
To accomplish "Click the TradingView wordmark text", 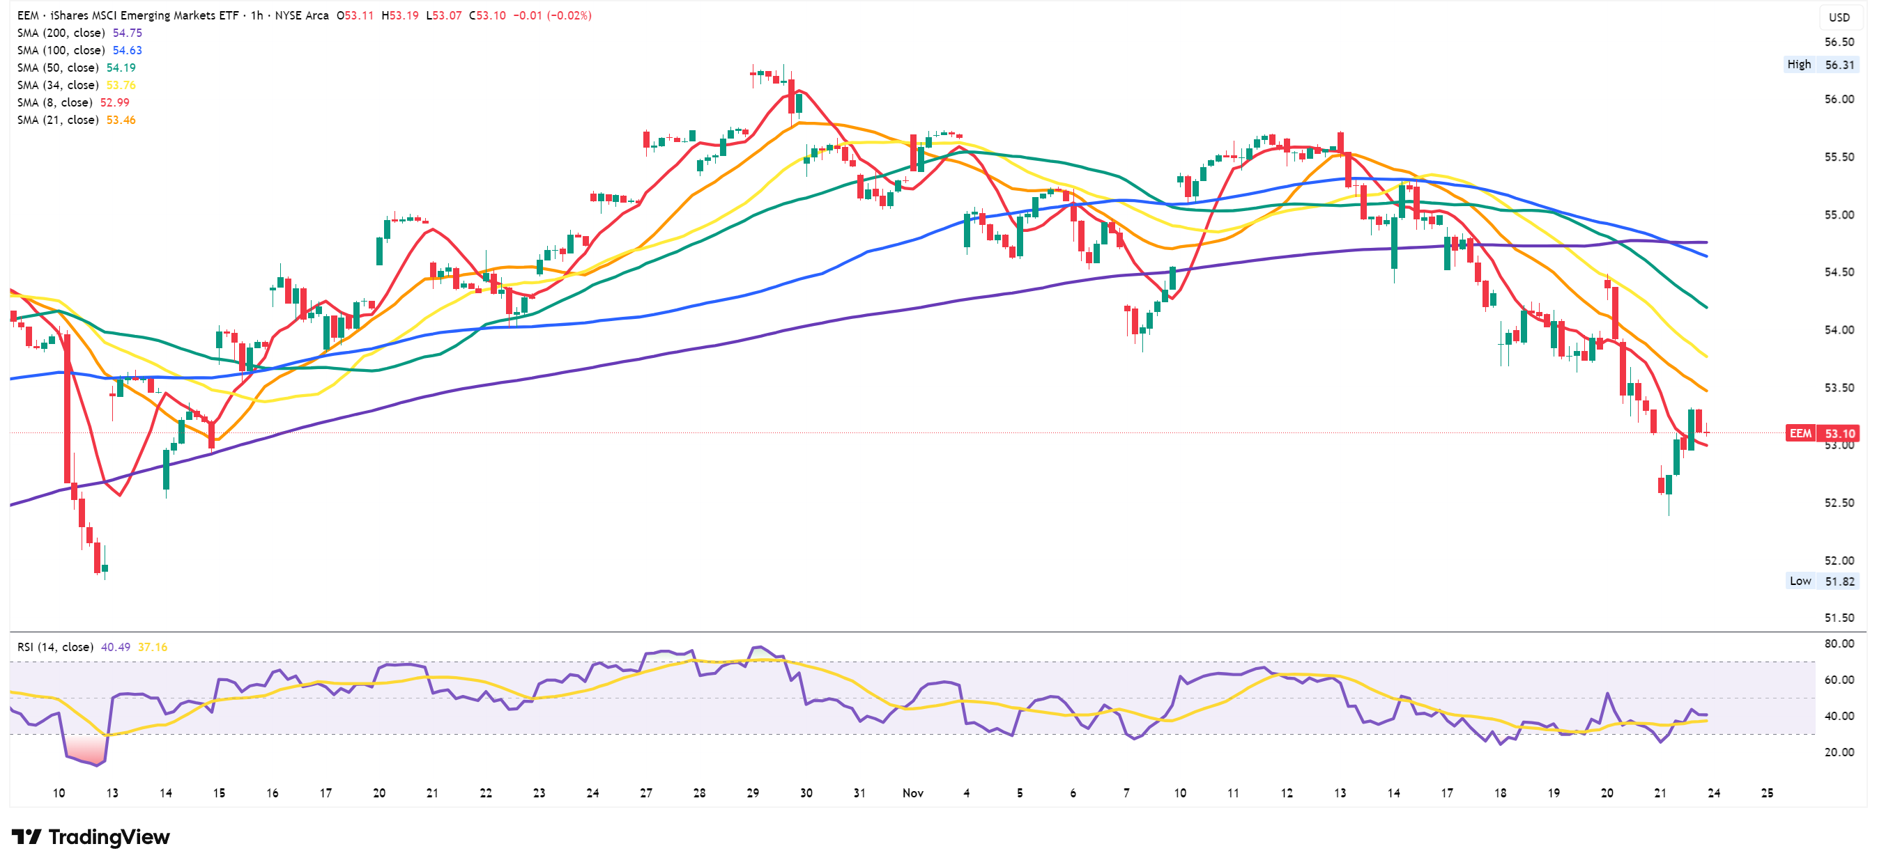I will (109, 836).
